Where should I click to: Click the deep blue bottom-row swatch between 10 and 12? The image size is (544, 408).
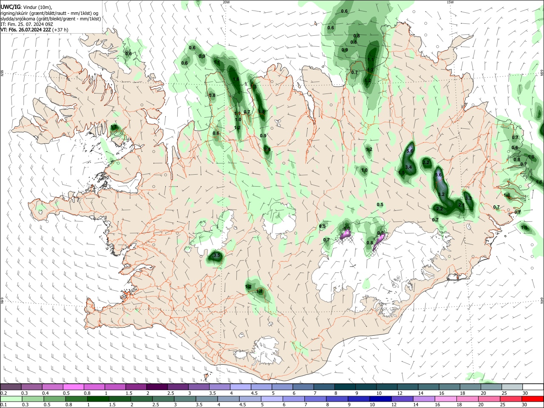pyautogui.click(x=380, y=399)
